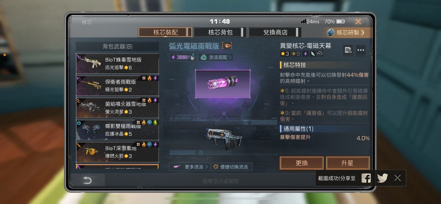Share screenshot to Twitter

[382, 178]
